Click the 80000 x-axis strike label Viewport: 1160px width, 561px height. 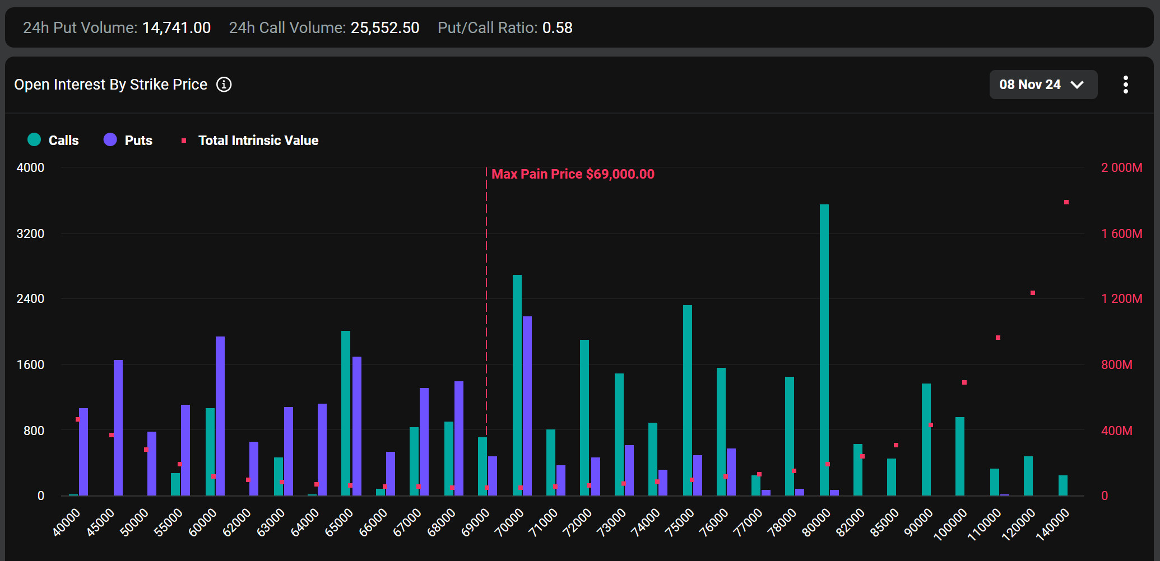click(816, 522)
